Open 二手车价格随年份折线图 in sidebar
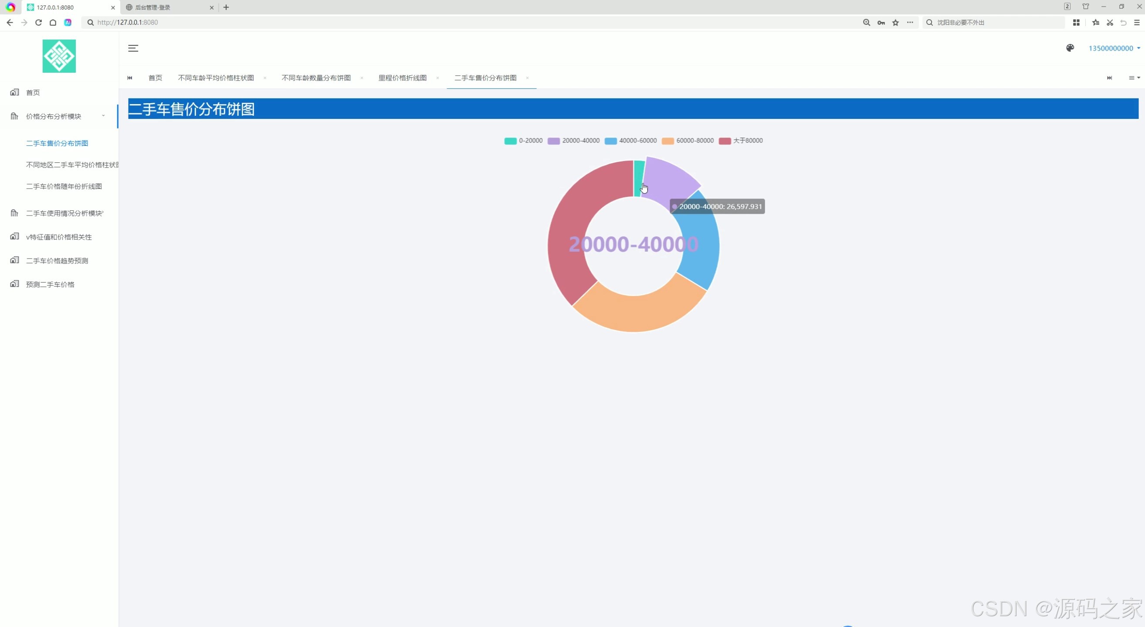 pyautogui.click(x=64, y=186)
